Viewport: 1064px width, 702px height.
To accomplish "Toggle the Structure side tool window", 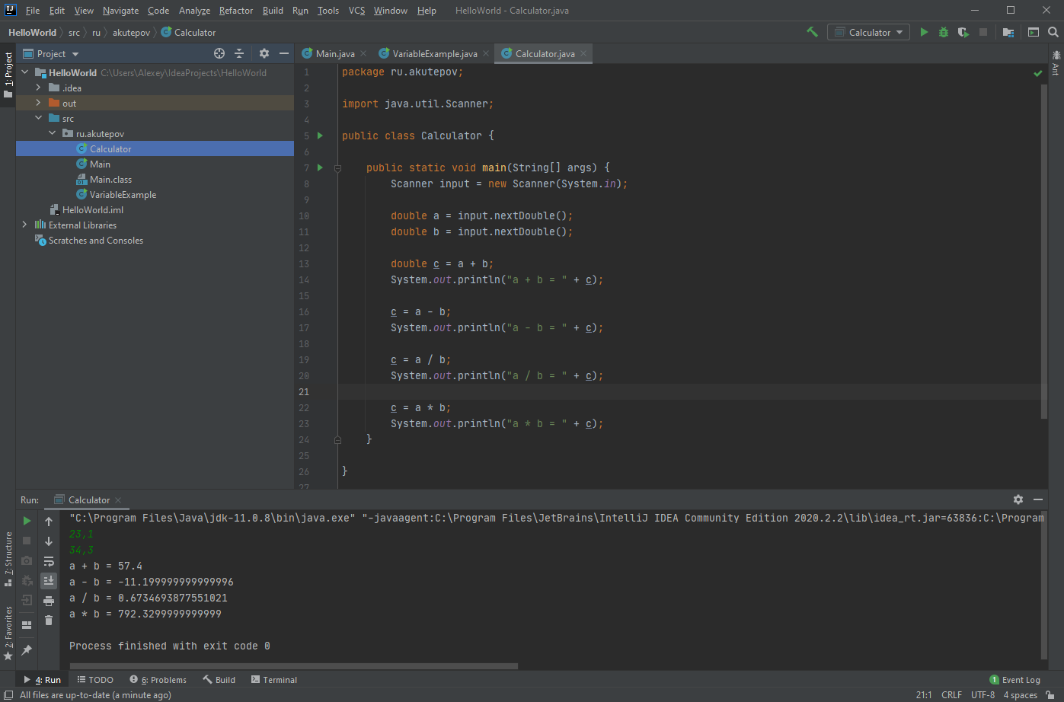I will [8, 558].
